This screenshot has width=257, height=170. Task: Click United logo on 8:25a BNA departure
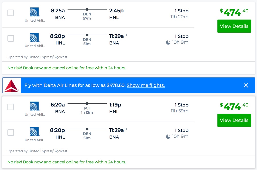(34, 12)
